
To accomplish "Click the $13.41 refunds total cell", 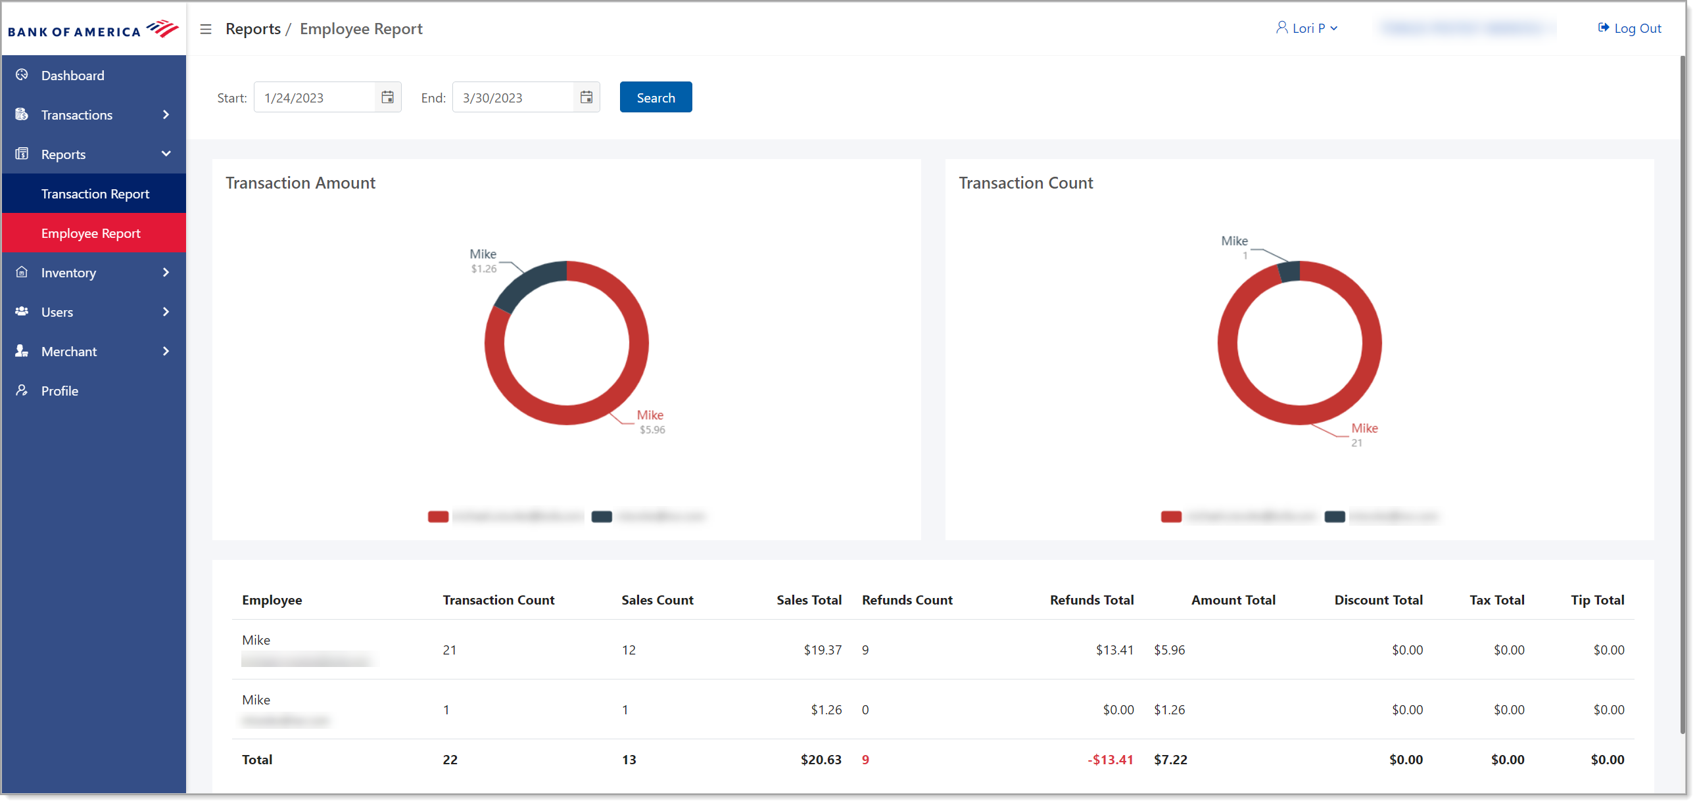I will (1114, 650).
